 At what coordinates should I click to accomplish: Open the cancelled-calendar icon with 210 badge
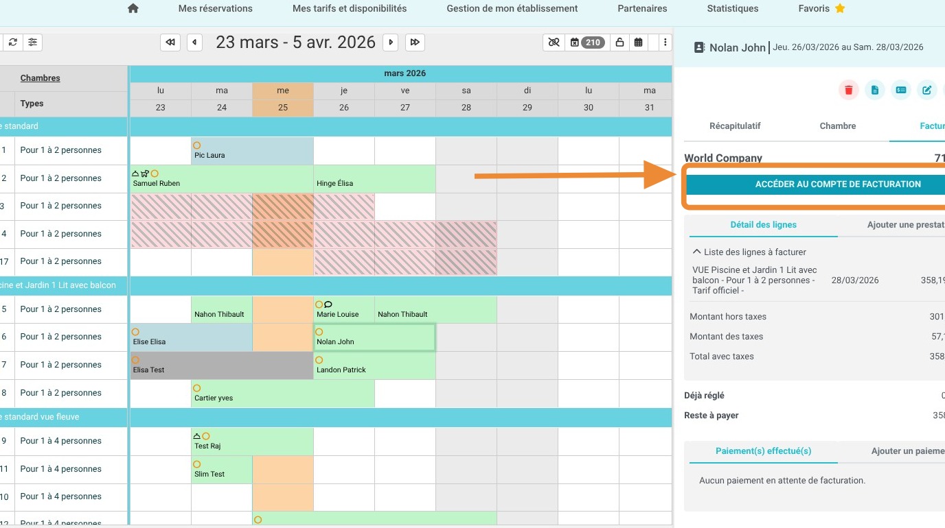(x=586, y=43)
